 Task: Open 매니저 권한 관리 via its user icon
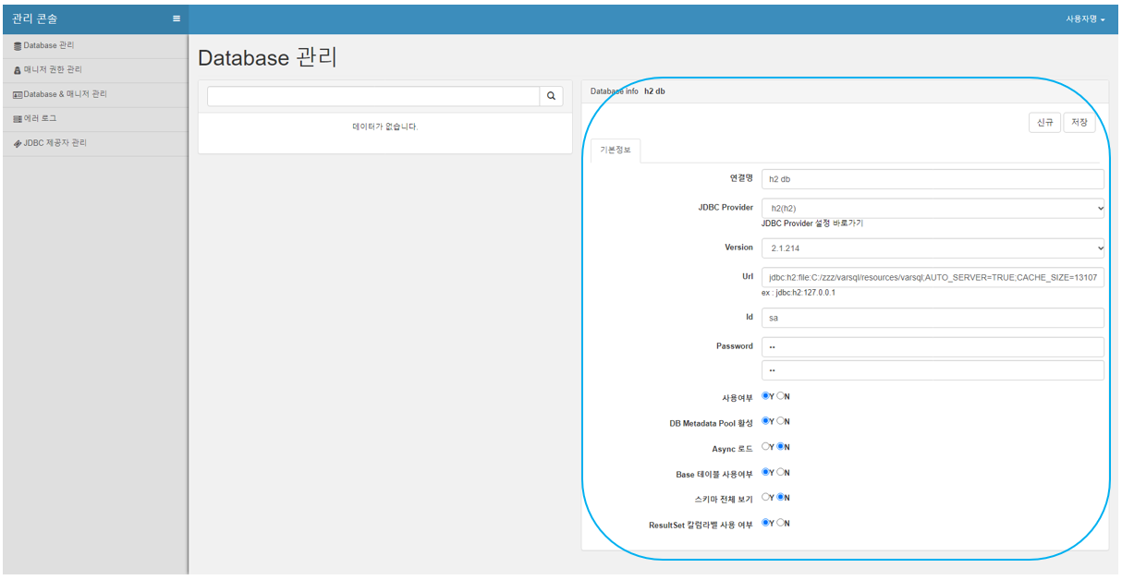18,70
